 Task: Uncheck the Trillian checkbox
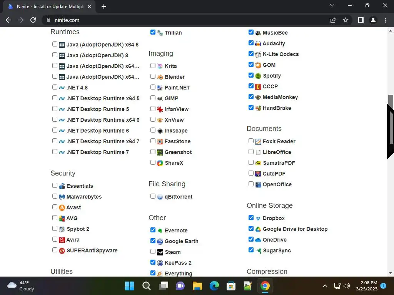pyautogui.click(x=153, y=32)
